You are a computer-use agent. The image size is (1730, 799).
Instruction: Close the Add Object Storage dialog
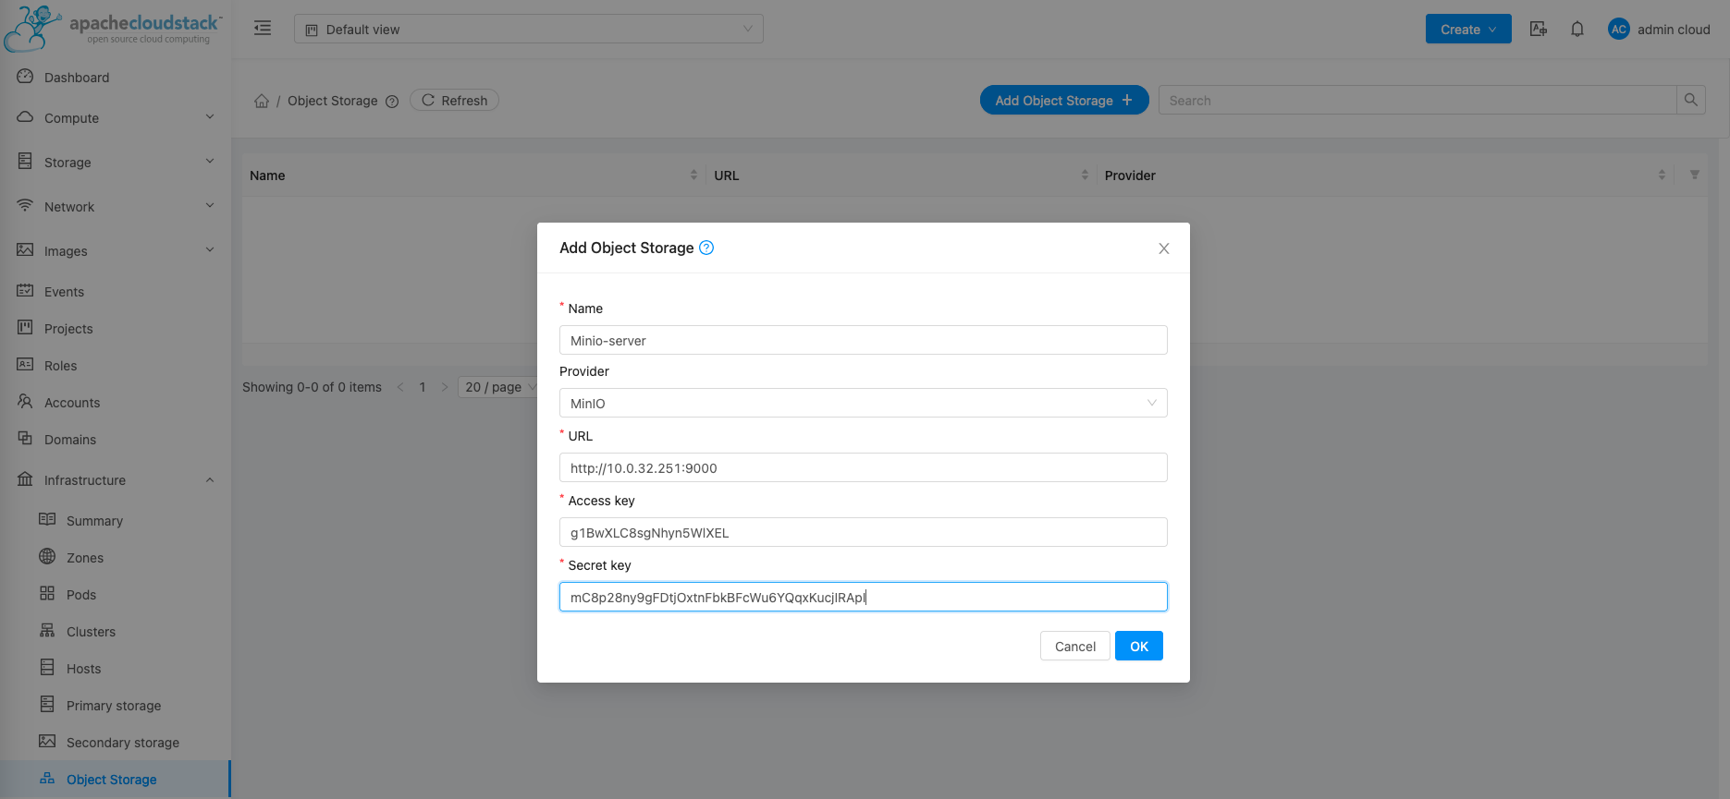(1164, 248)
